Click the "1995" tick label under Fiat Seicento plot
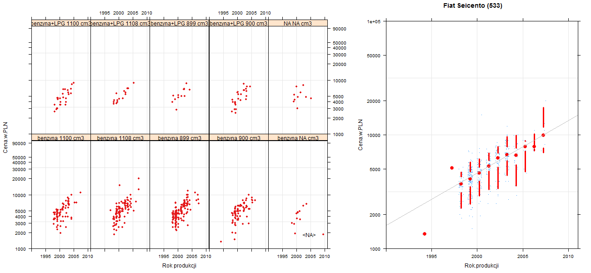This screenshot has height=273, width=591. (x=431, y=257)
